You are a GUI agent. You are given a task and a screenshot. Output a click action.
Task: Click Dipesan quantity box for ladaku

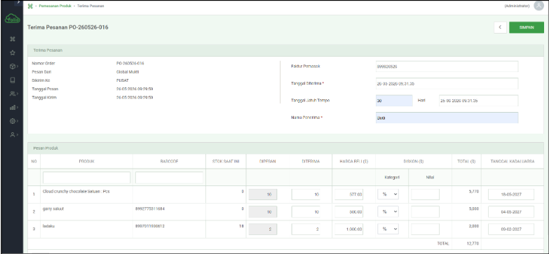(x=263, y=229)
